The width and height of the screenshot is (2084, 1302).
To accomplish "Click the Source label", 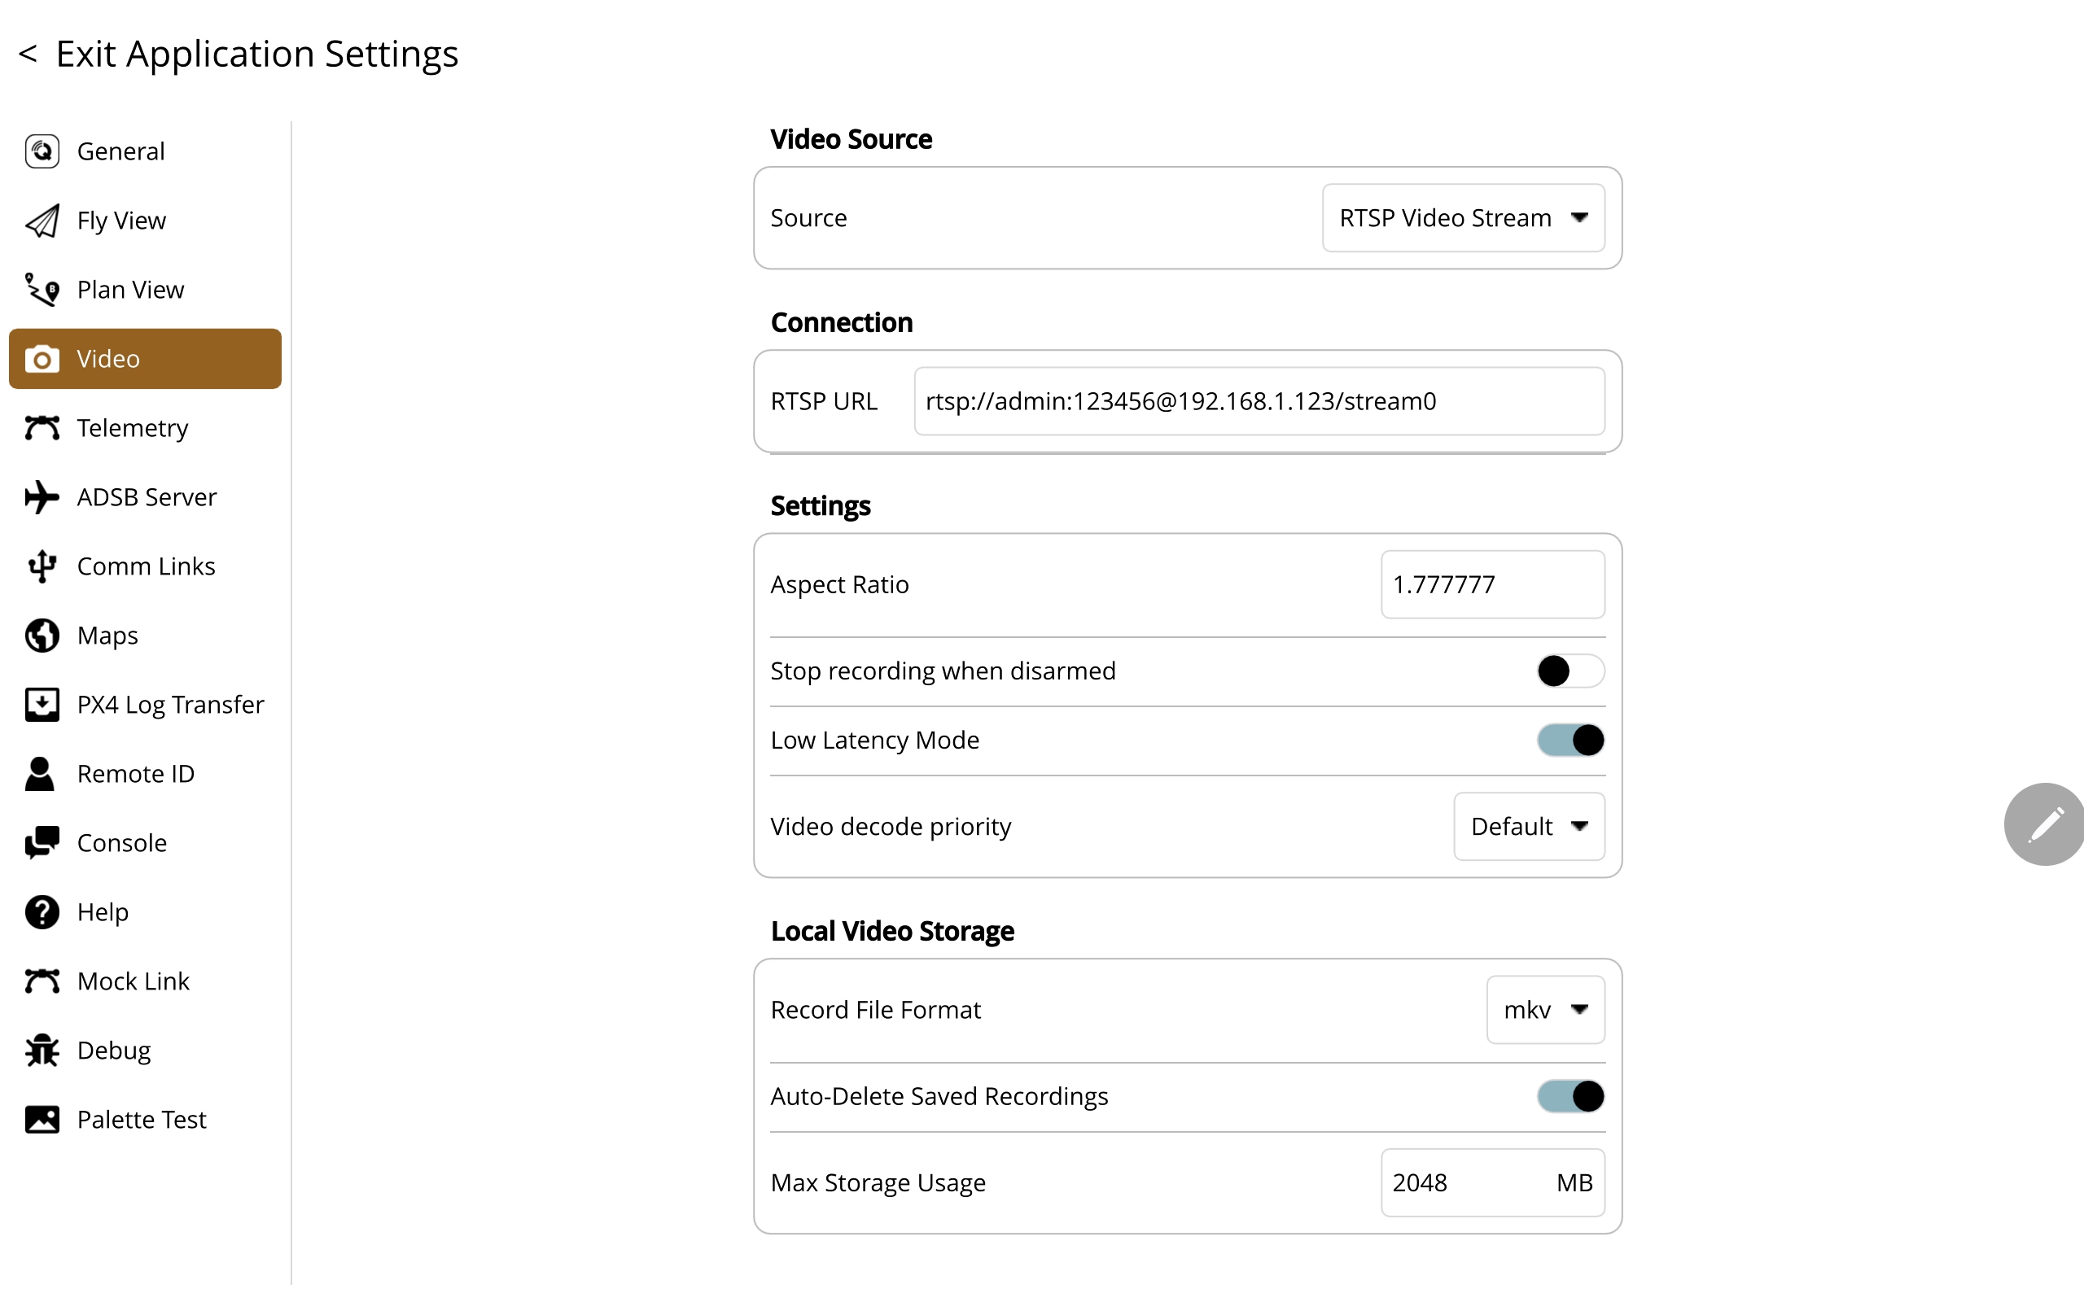I will coord(808,218).
